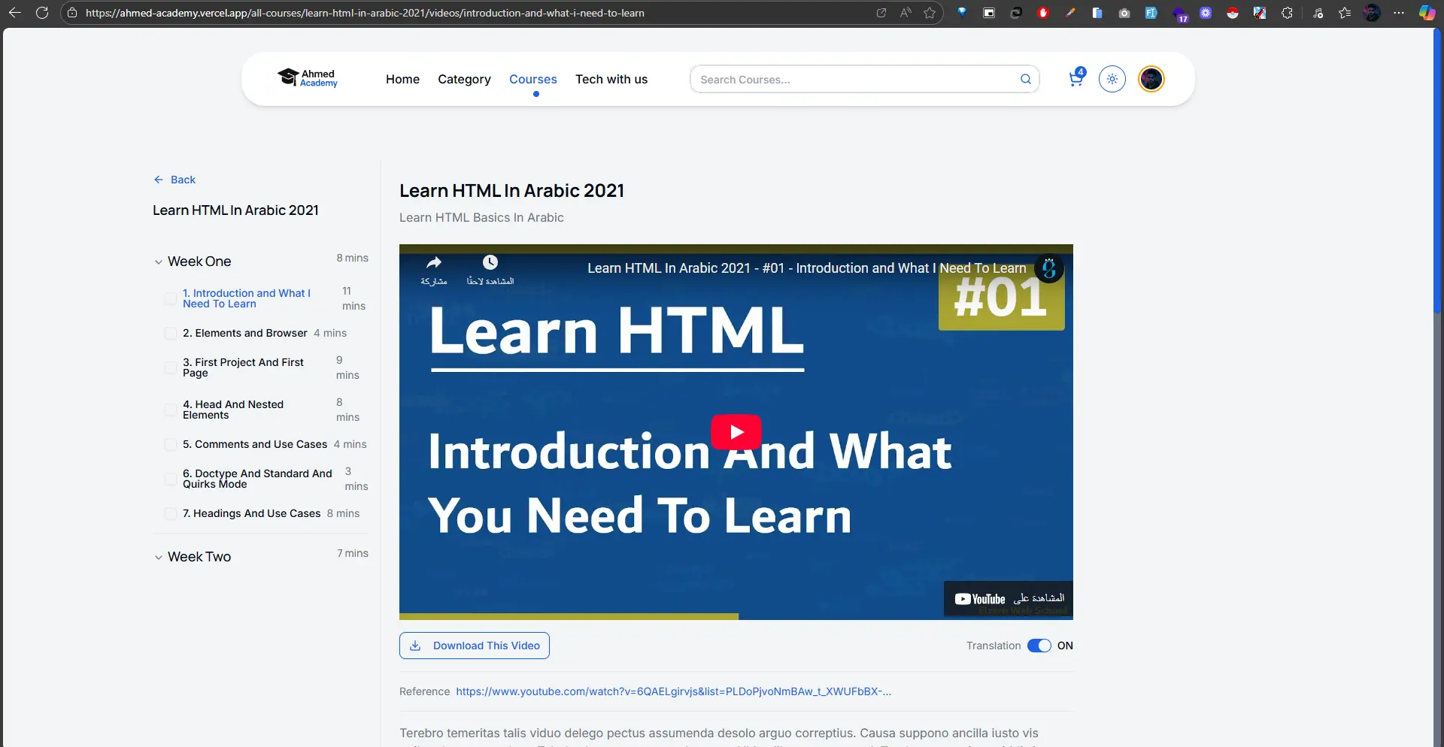Open the YouTube reference link
The height and width of the screenshot is (747, 1444).
[x=674, y=691]
